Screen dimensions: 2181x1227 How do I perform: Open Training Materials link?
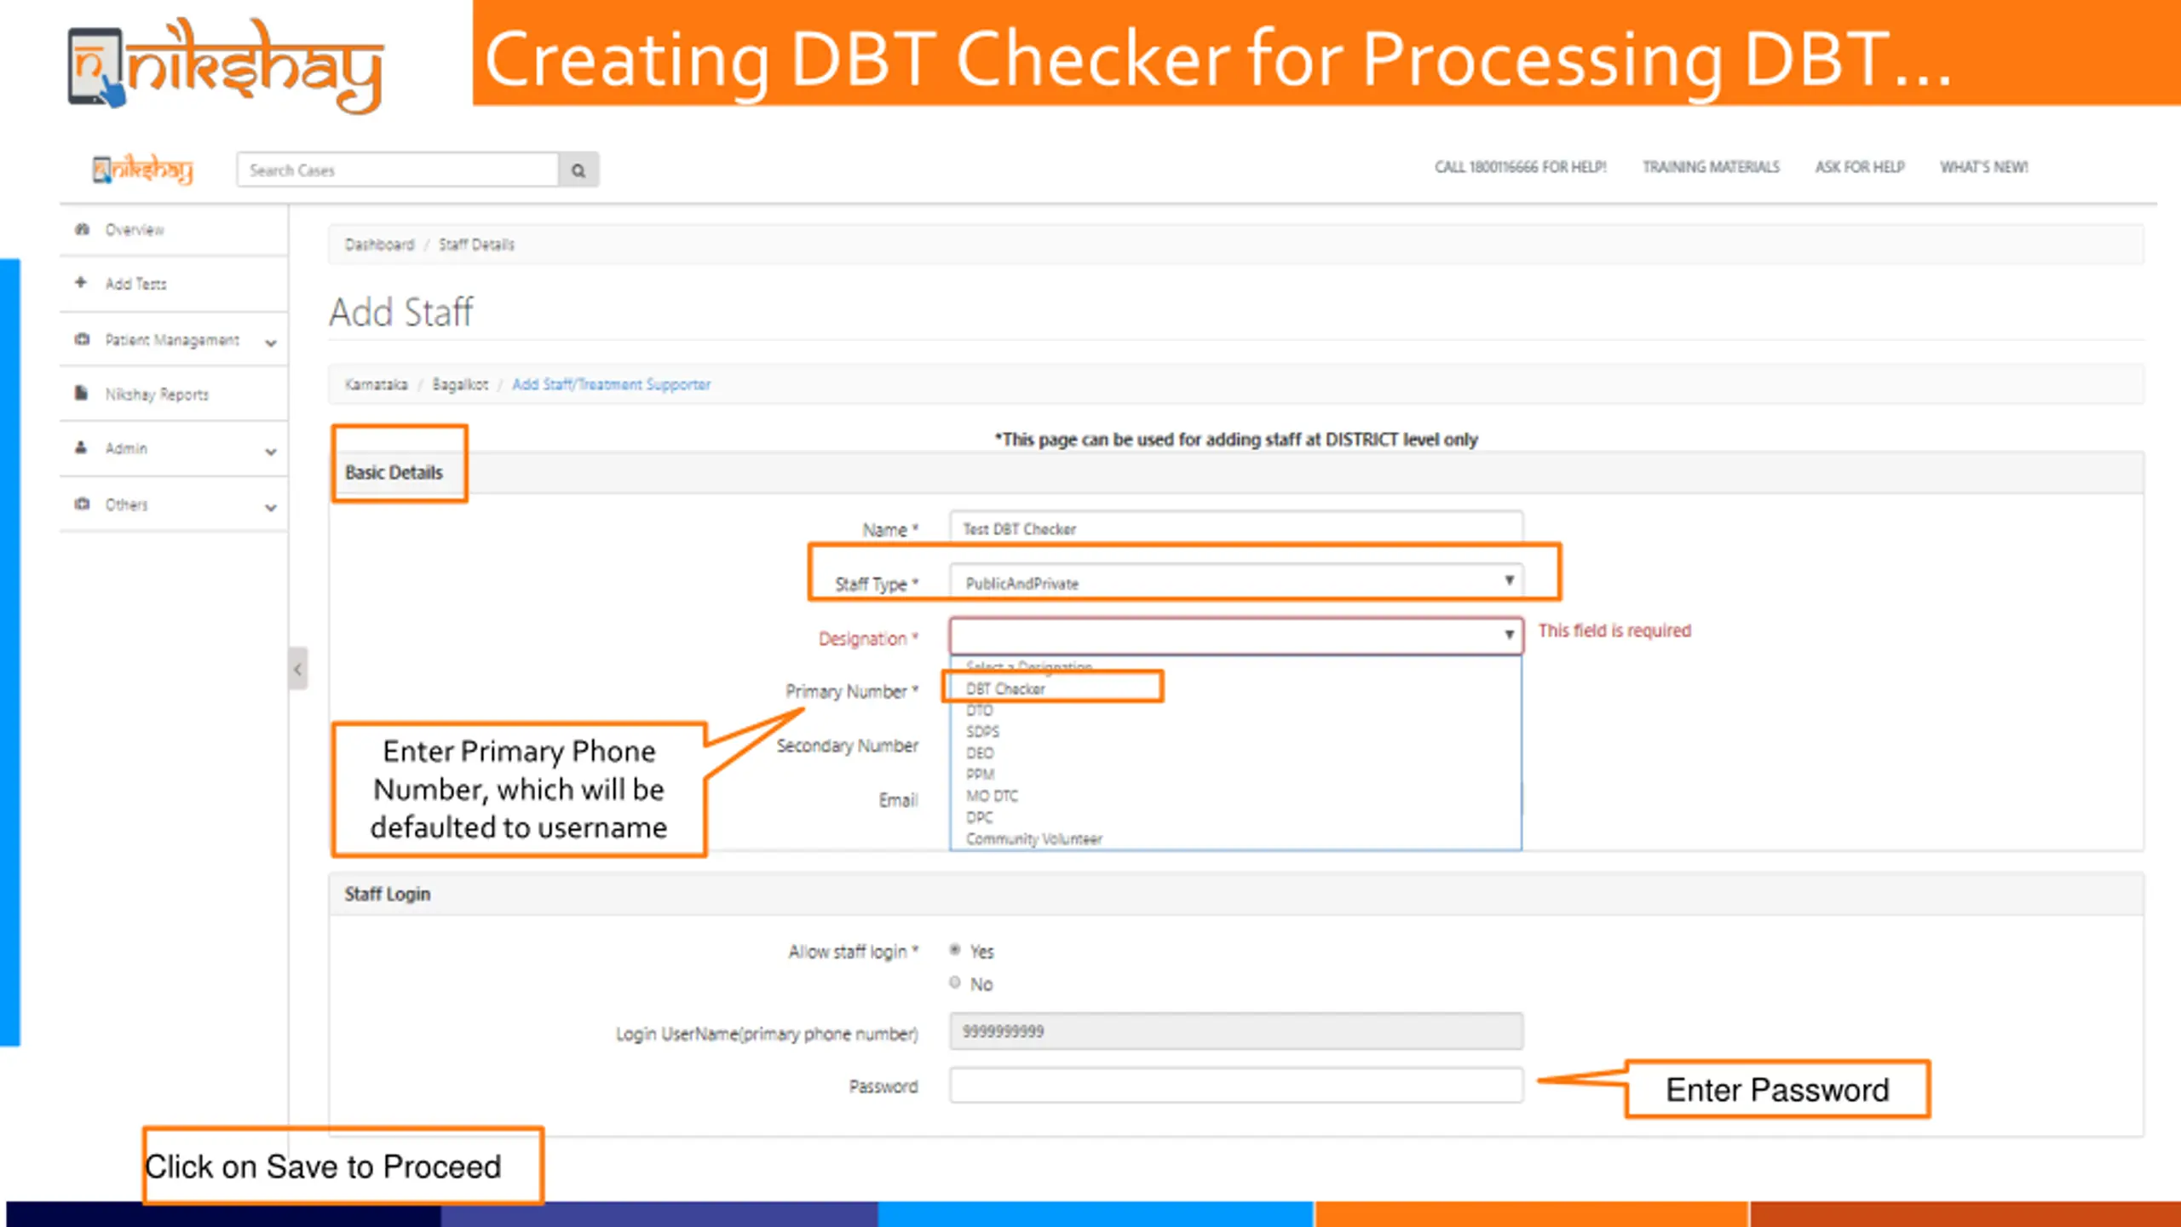[1711, 167]
